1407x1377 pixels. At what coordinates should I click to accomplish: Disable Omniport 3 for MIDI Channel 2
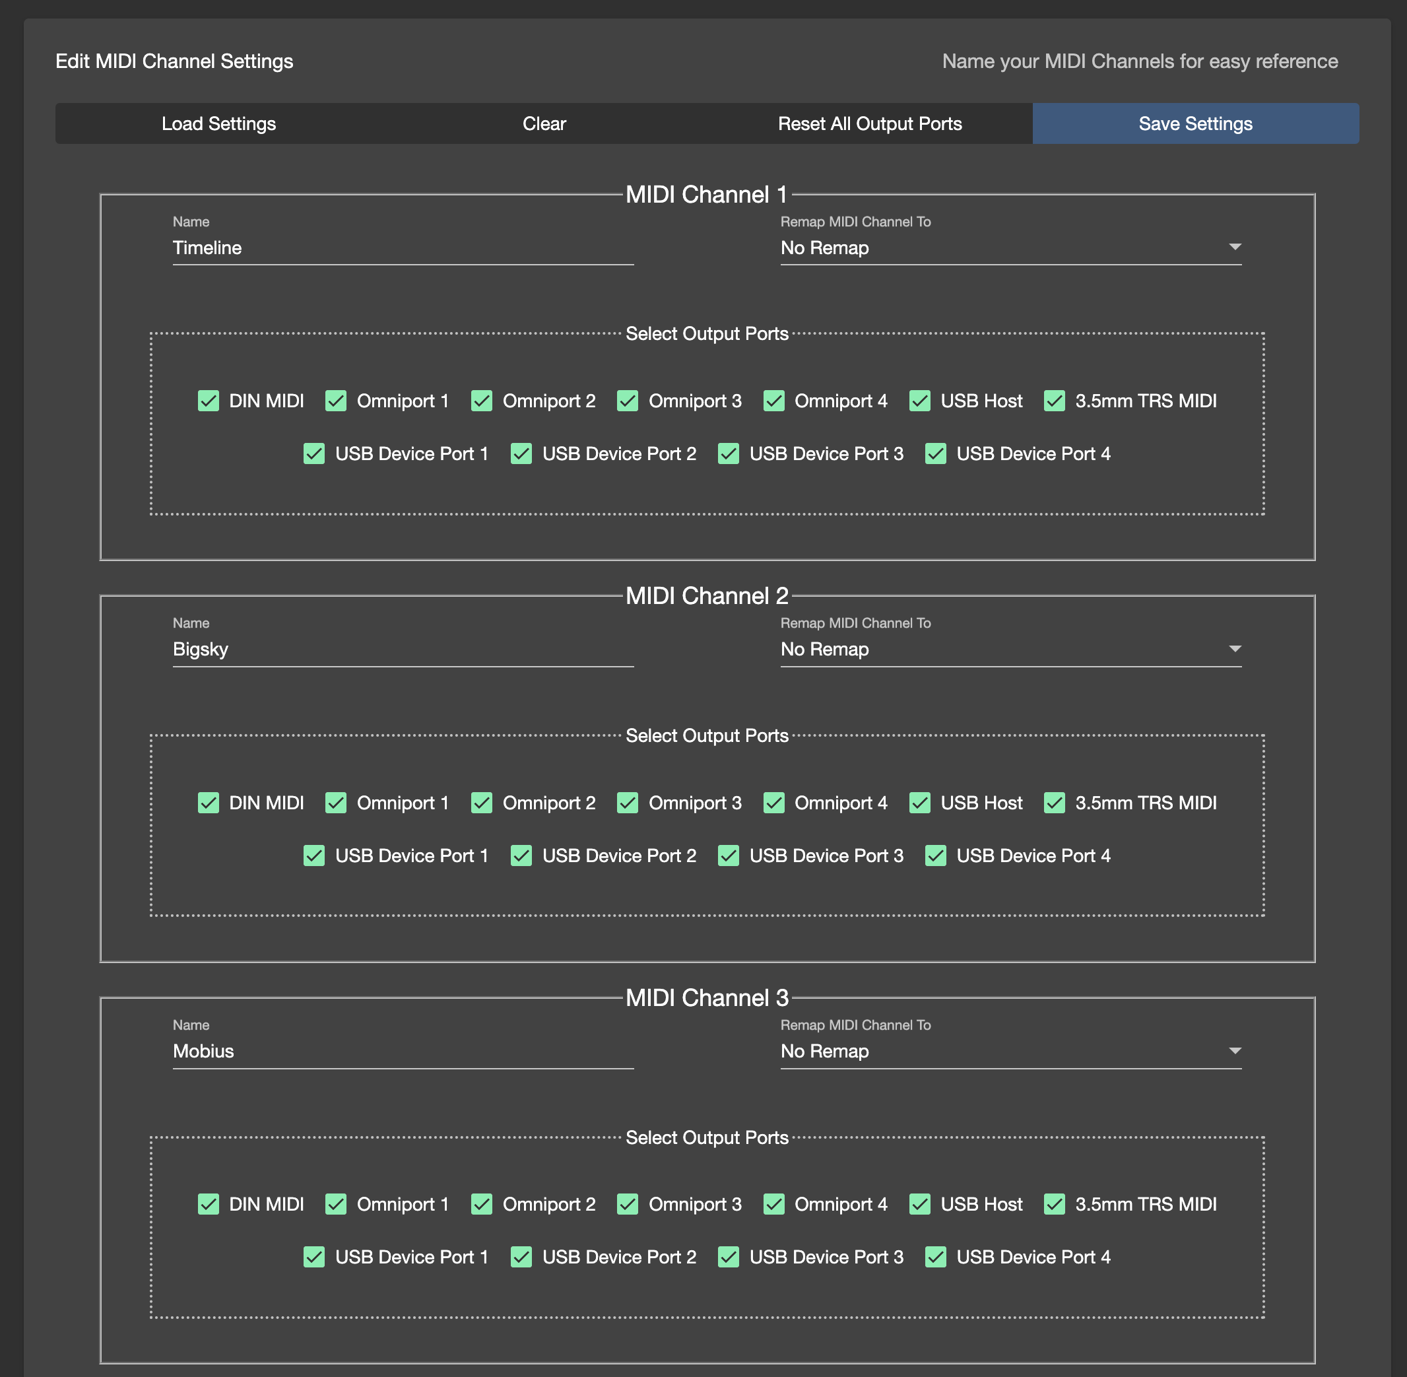pos(627,803)
